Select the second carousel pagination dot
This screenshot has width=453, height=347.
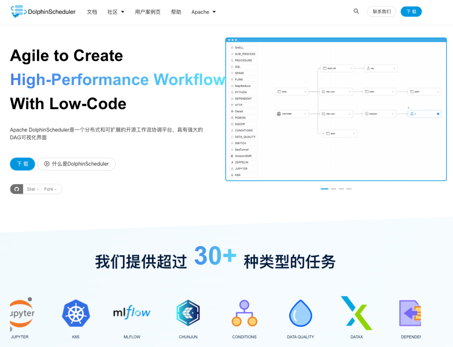coord(333,189)
